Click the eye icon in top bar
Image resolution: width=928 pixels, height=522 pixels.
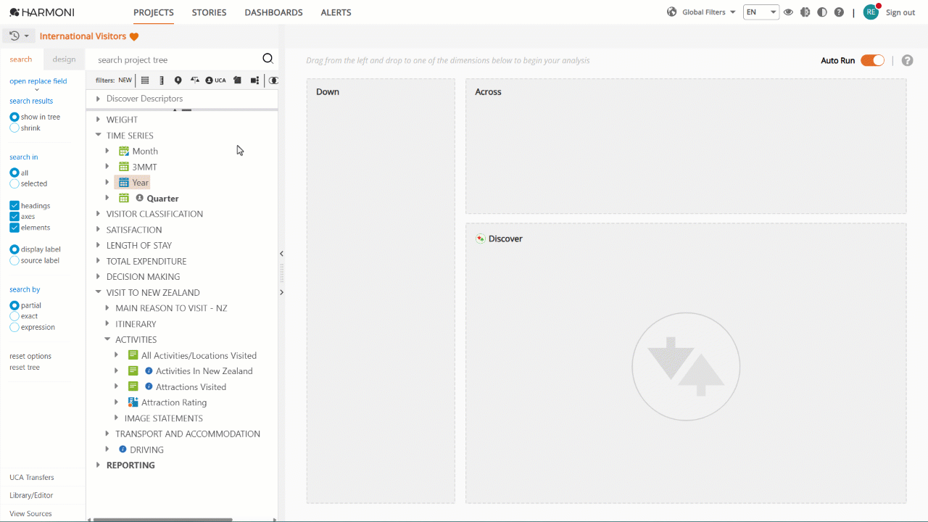pyautogui.click(x=788, y=12)
